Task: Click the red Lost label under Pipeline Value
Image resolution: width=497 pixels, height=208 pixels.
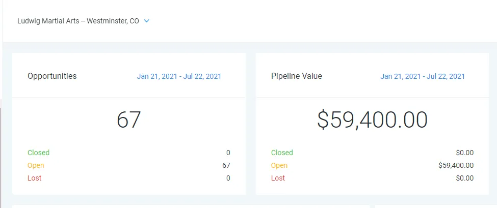Action: [278, 178]
